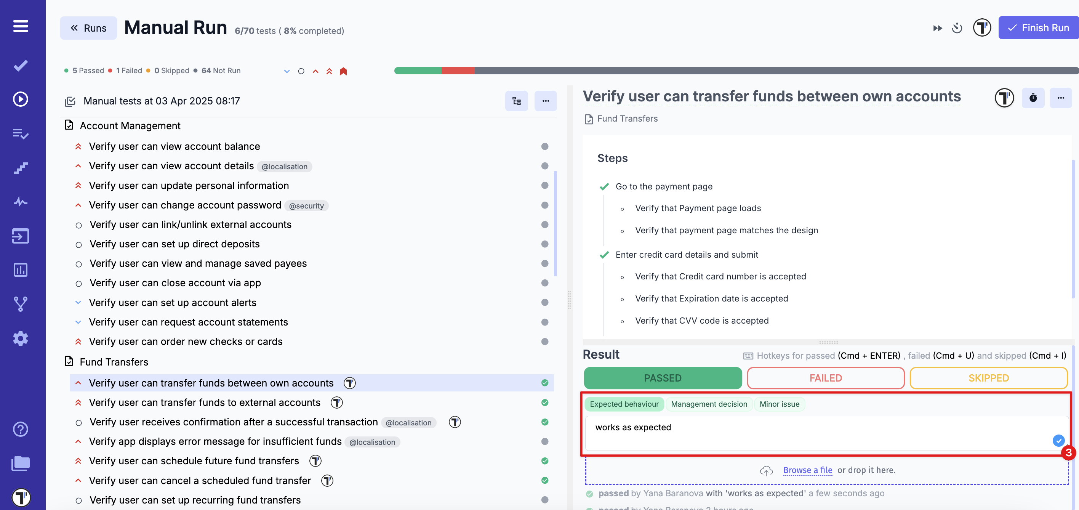Open the Pulse activity icon in the sidebar

click(x=21, y=202)
